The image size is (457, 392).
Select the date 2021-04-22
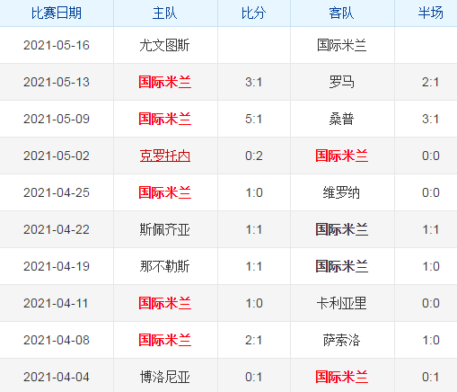[x=57, y=229]
